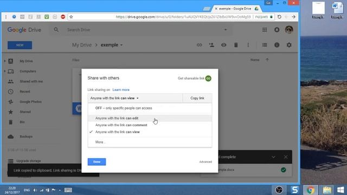Open Backups in sidebar
Image resolution: width=347 pixels, height=195 pixels.
26,136
